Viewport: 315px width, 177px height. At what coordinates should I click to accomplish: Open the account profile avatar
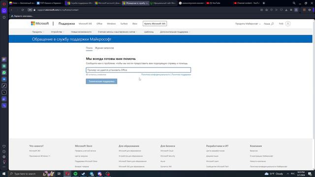(287, 24)
